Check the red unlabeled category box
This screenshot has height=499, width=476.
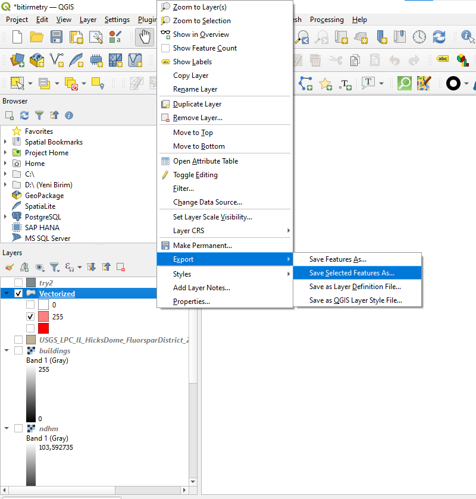coord(30,328)
